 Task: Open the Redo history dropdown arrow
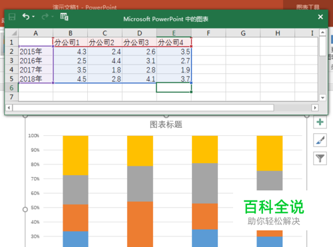tap(53, 17)
